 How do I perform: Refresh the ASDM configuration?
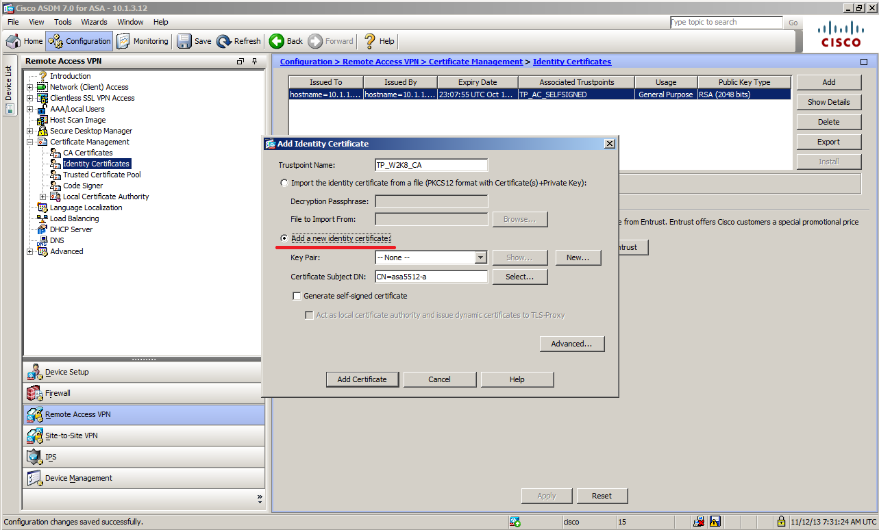238,41
